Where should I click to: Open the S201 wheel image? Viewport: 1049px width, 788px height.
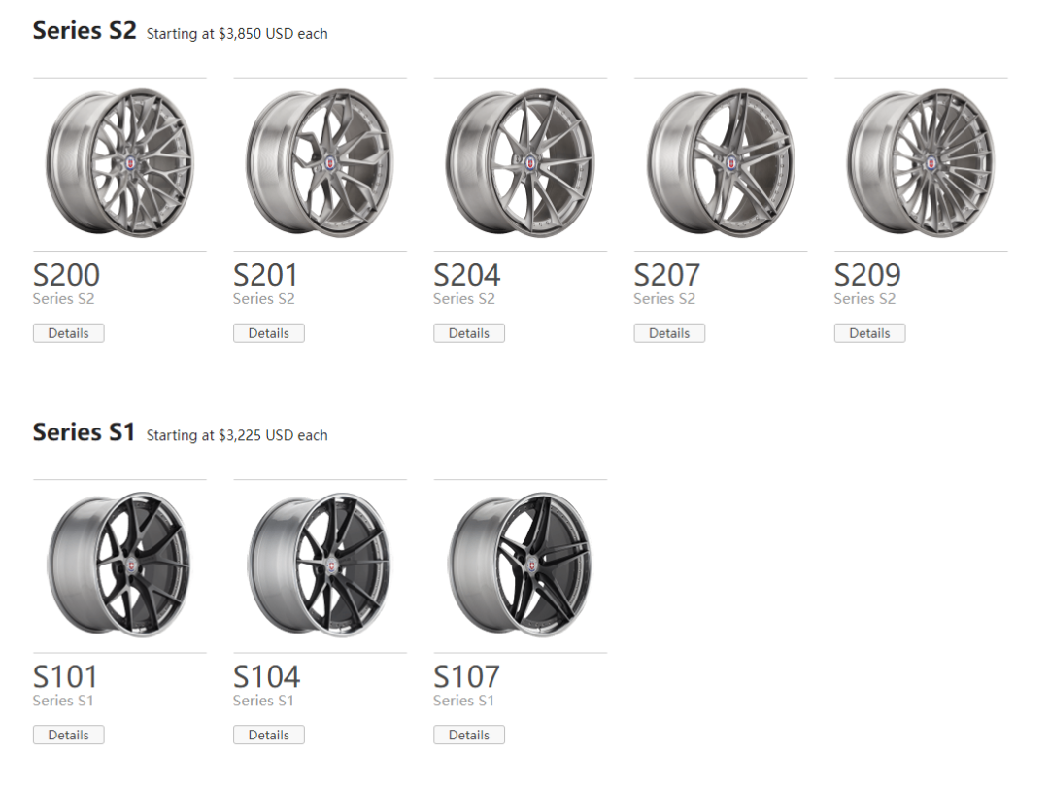coord(320,162)
